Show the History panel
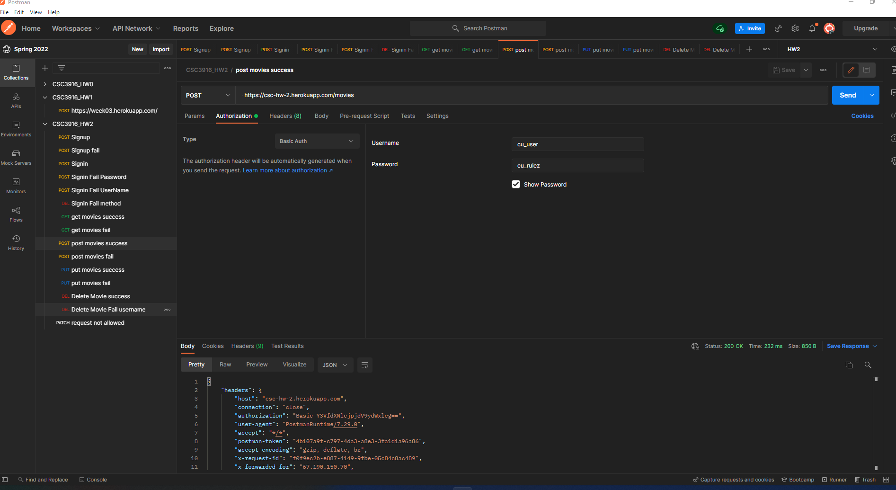 (16, 242)
